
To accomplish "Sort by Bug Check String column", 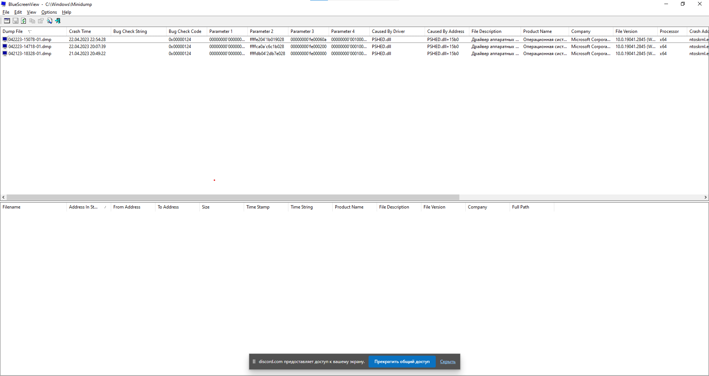I will [x=138, y=31].
